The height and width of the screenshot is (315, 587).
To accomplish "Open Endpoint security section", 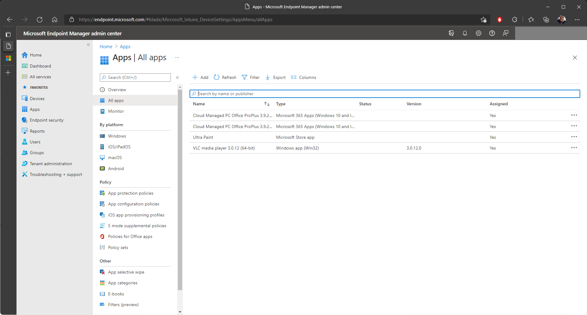I will tap(43, 120).
